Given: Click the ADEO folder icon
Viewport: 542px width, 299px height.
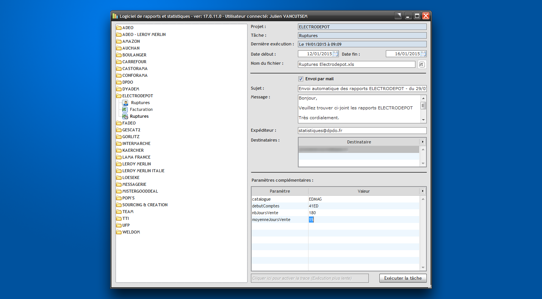Looking at the screenshot, I should [x=119, y=28].
